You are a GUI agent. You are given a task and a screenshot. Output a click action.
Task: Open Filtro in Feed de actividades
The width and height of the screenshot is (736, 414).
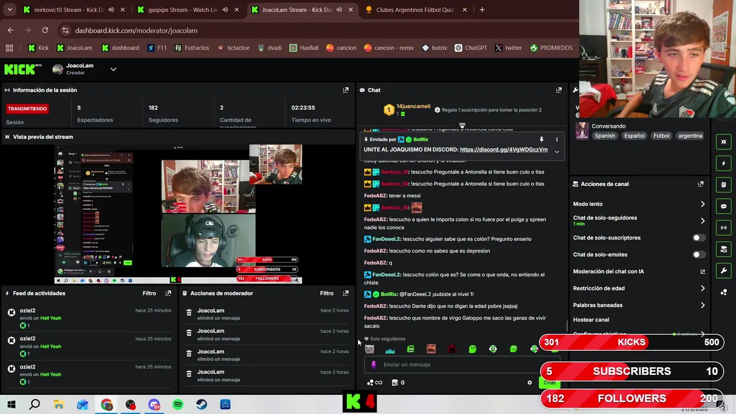149,293
